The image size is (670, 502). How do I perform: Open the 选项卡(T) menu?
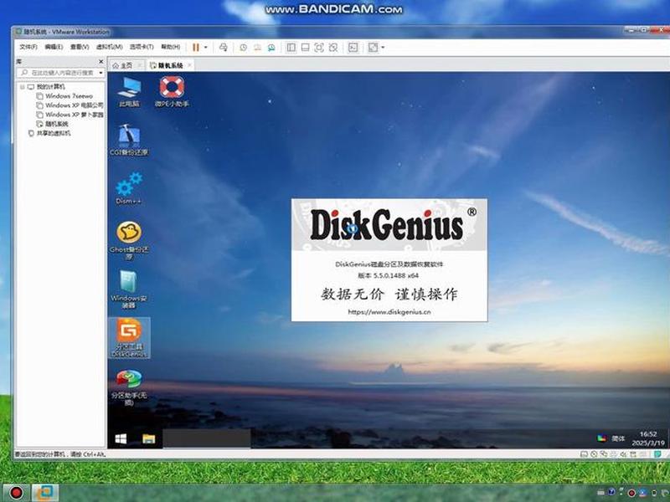pos(142,47)
